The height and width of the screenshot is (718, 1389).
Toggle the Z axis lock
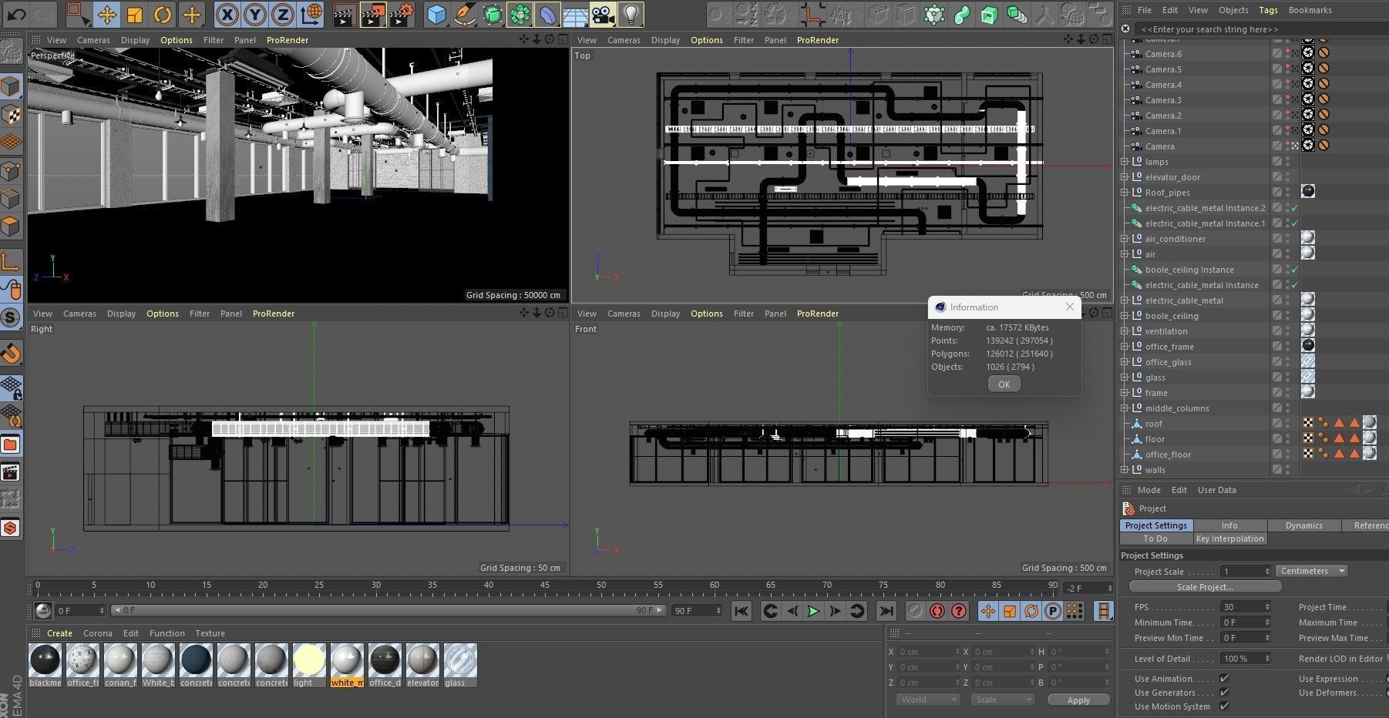point(284,14)
